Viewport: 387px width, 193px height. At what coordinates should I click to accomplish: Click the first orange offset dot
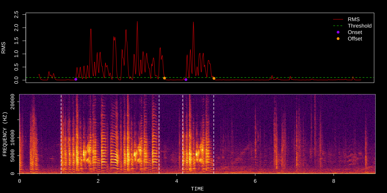click(x=164, y=78)
